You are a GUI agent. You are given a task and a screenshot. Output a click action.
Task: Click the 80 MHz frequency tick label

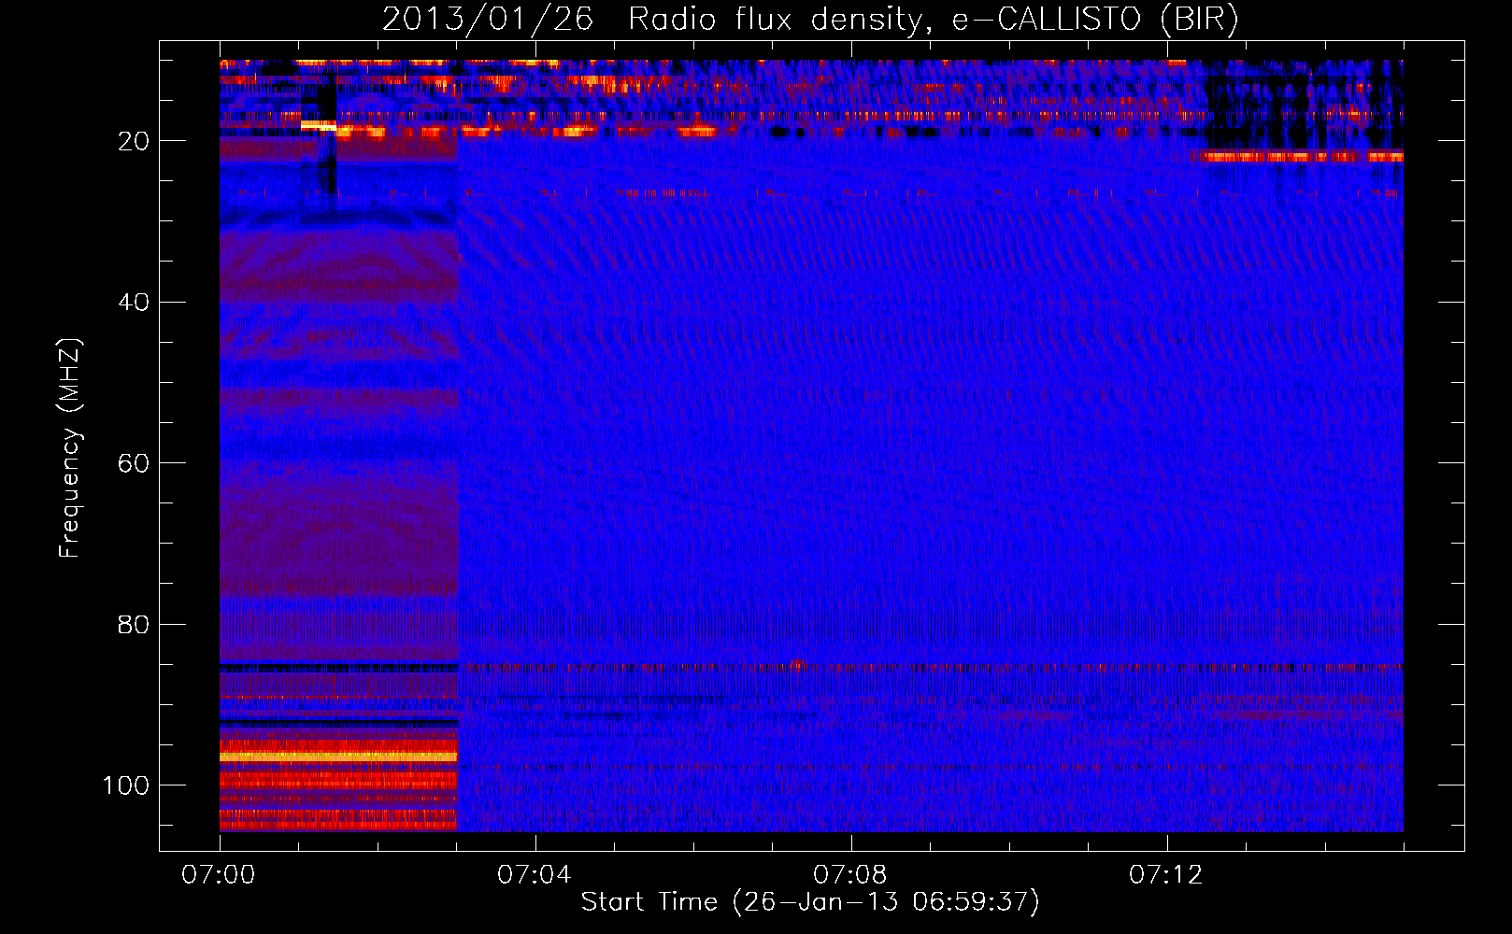134,625
